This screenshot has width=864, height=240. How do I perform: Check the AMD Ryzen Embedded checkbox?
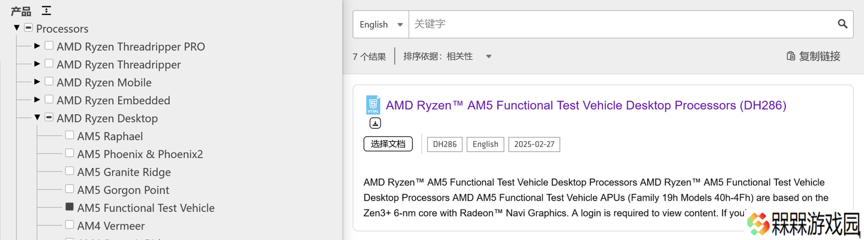pyautogui.click(x=49, y=99)
